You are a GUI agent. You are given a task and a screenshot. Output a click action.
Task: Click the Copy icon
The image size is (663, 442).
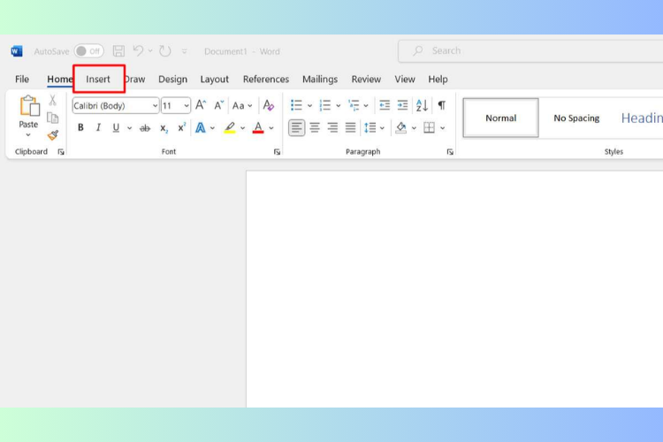click(x=52, y=118)
